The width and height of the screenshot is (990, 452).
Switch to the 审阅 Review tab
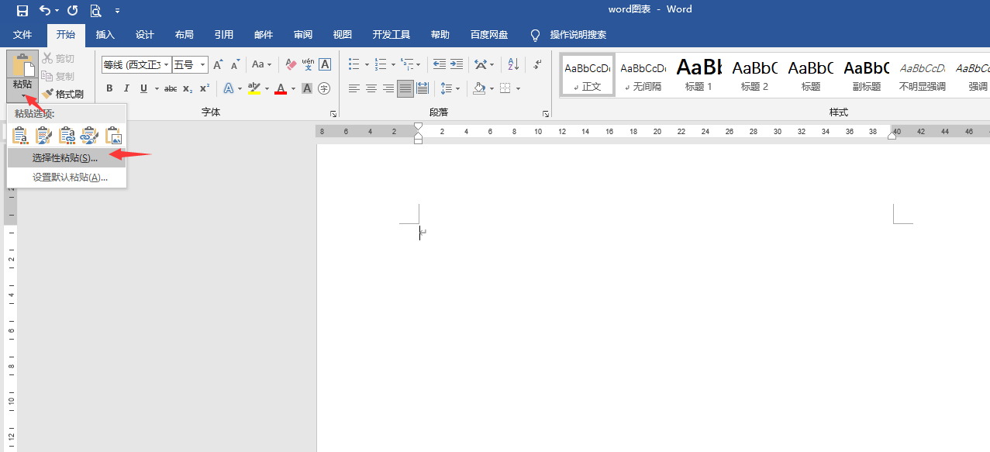303,35
